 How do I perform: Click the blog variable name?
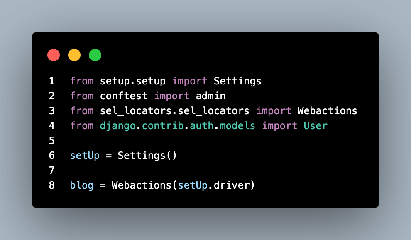point(82,185)
